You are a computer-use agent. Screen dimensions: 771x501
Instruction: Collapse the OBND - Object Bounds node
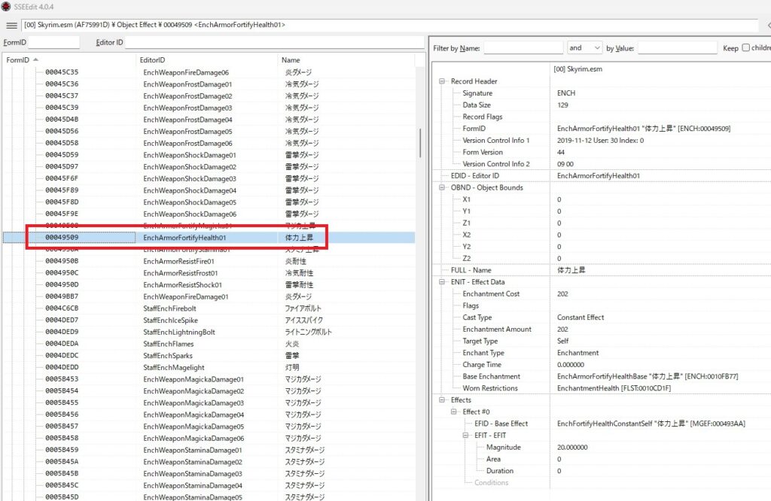tap(442, 187)
